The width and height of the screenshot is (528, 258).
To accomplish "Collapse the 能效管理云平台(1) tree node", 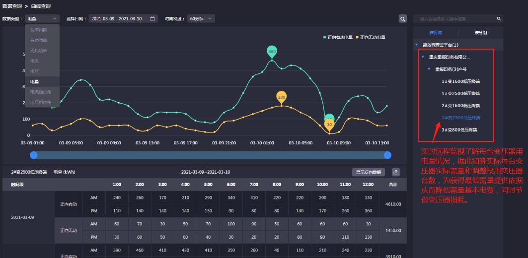I will (417, 45).
